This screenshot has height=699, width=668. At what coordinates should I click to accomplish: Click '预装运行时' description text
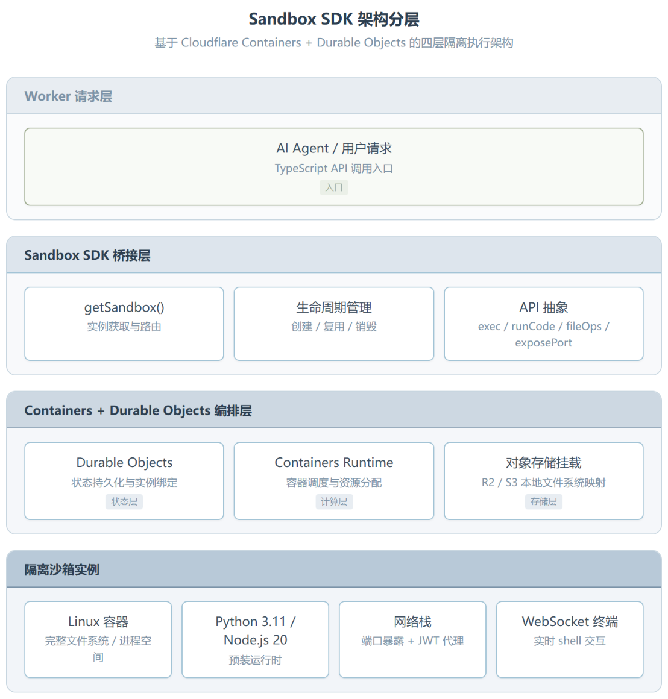click(x=255, y=660)
